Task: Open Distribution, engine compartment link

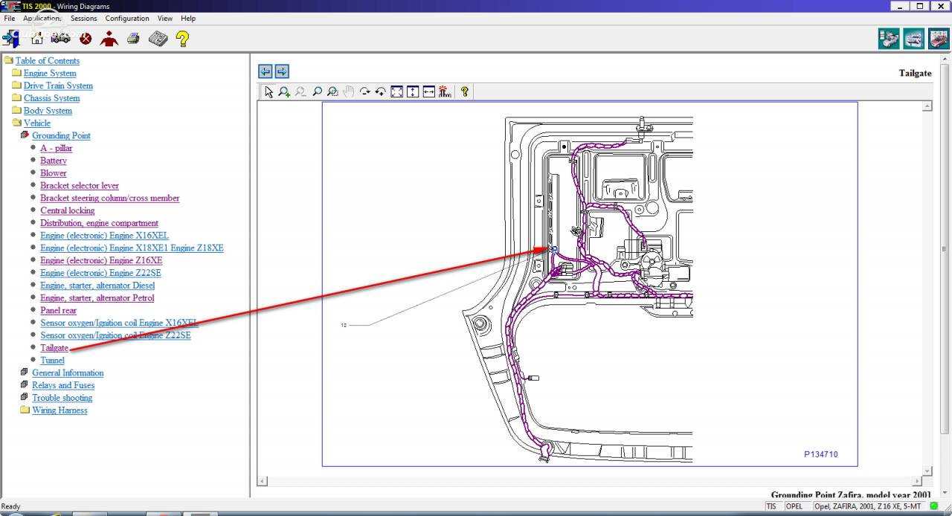Action: pos(99,223)
